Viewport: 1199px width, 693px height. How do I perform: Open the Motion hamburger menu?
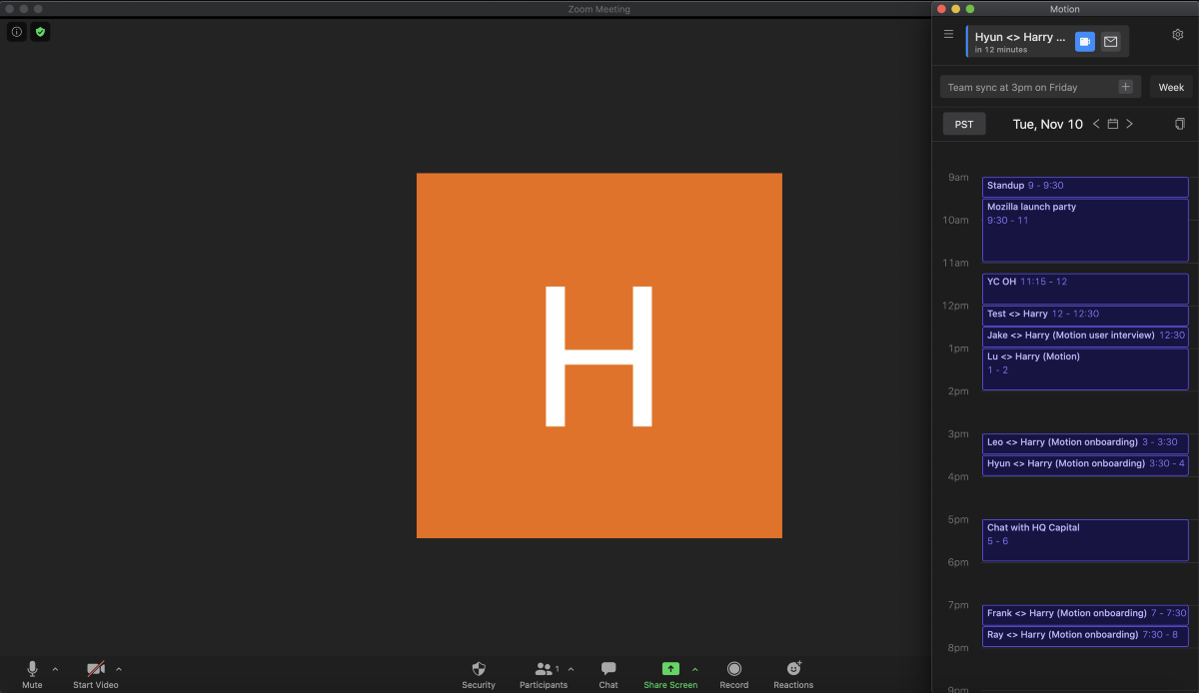(x=949, y=34)
